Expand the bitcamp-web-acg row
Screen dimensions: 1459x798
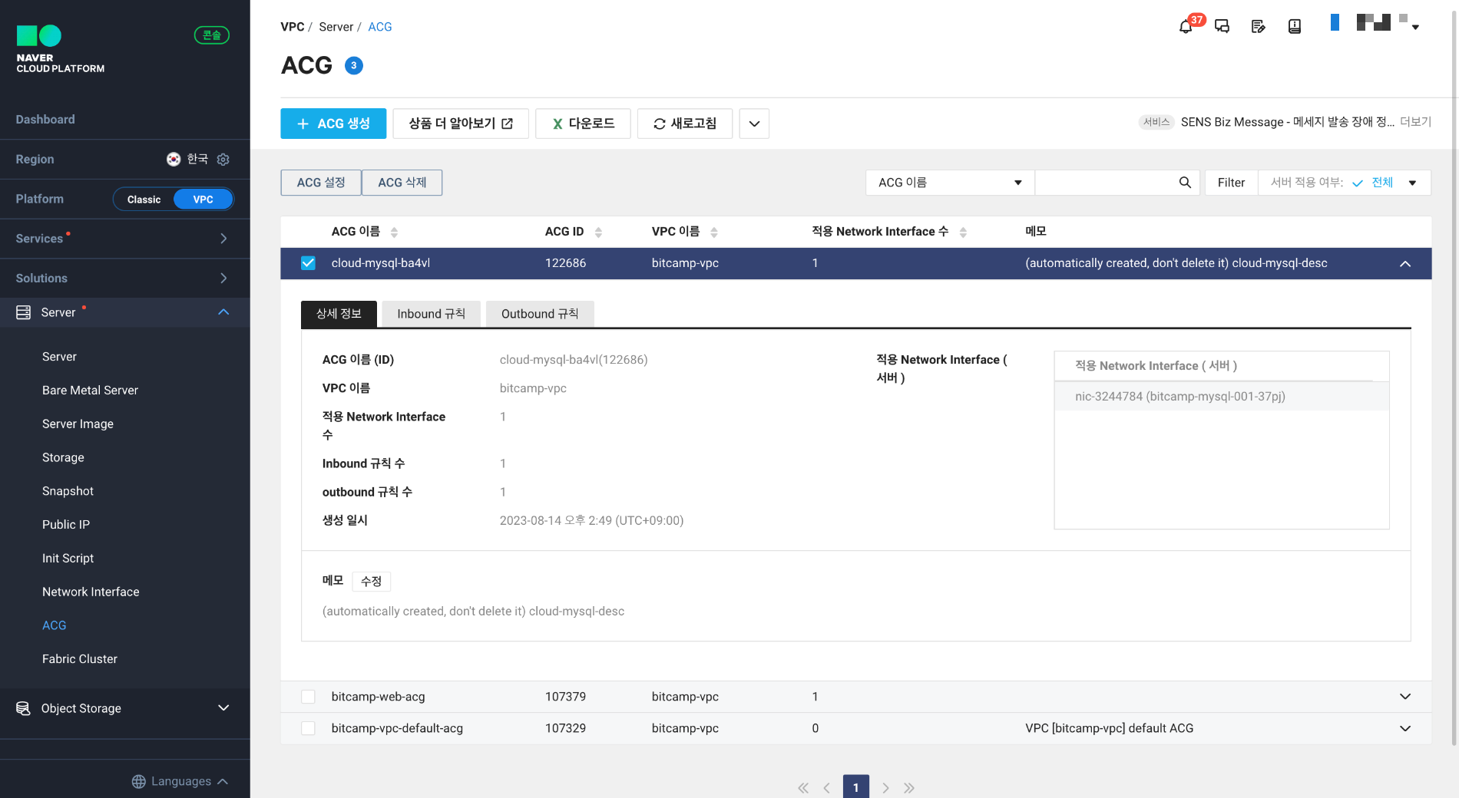[1405, 697]
